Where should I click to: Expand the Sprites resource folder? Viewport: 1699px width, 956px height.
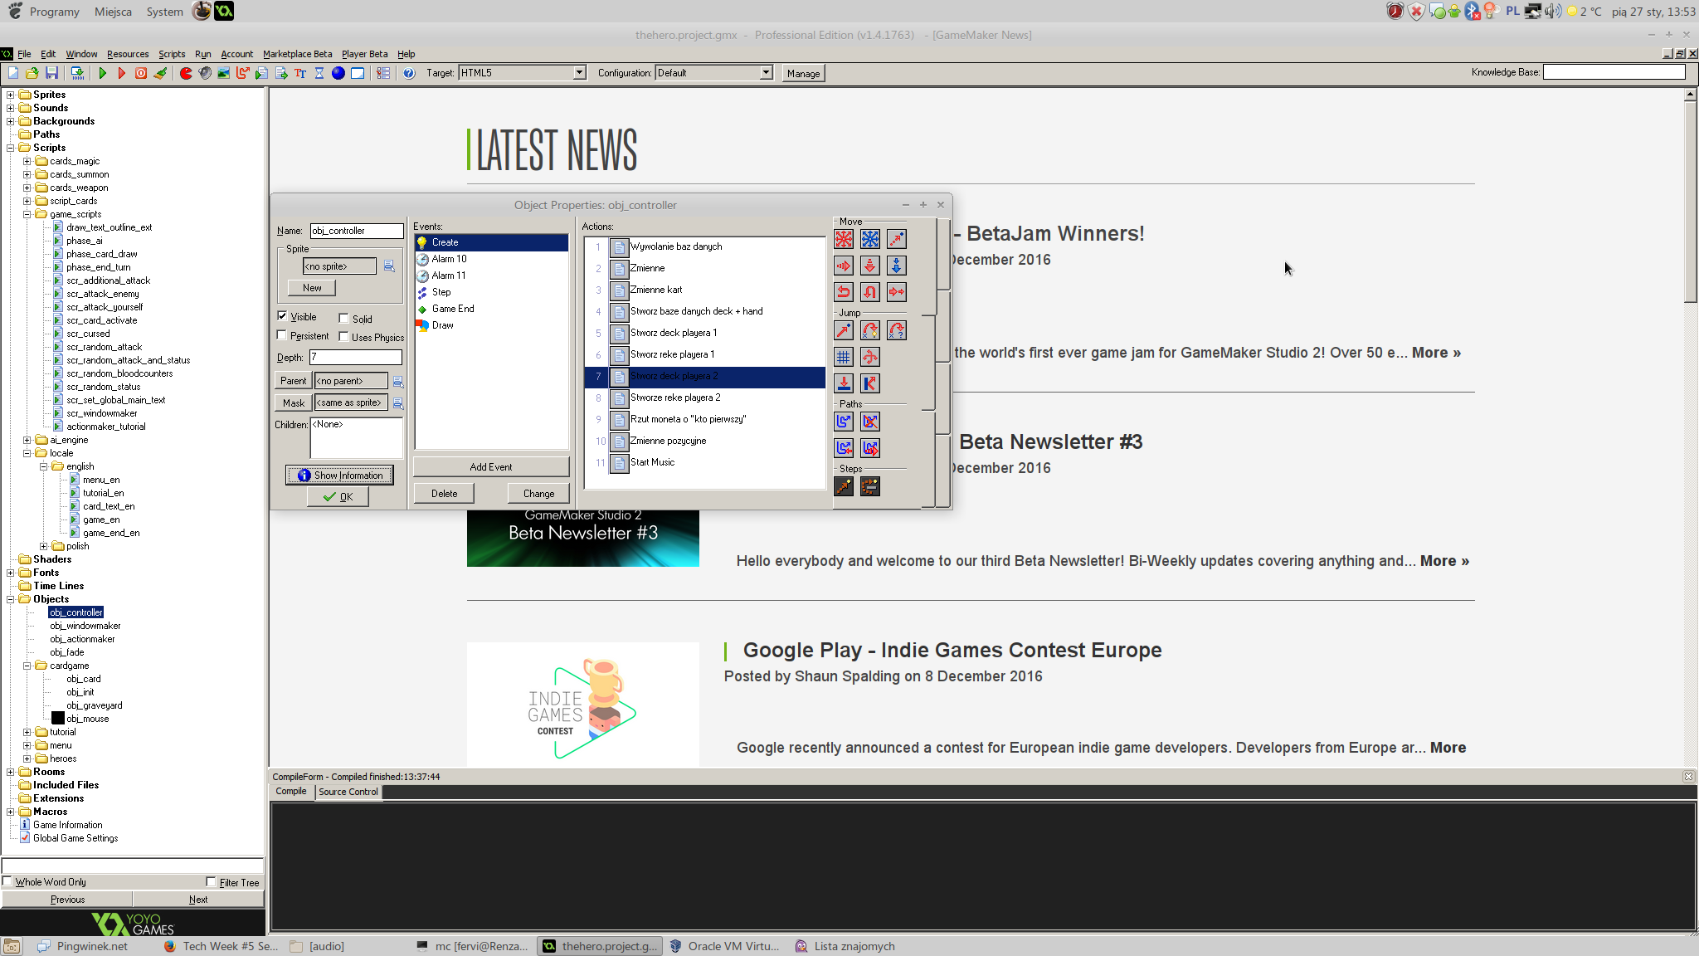(x=10, y=95)
